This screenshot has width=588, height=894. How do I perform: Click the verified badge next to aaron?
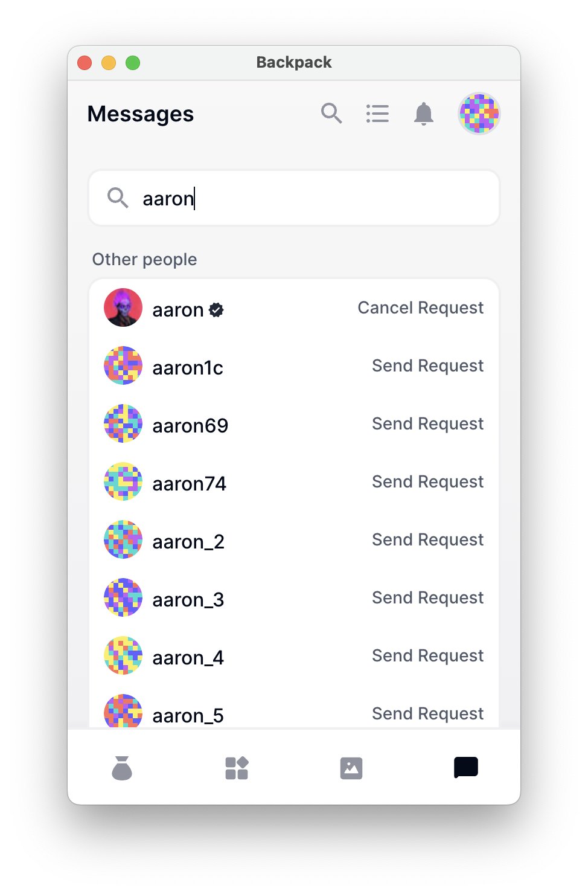click(216, 309)
